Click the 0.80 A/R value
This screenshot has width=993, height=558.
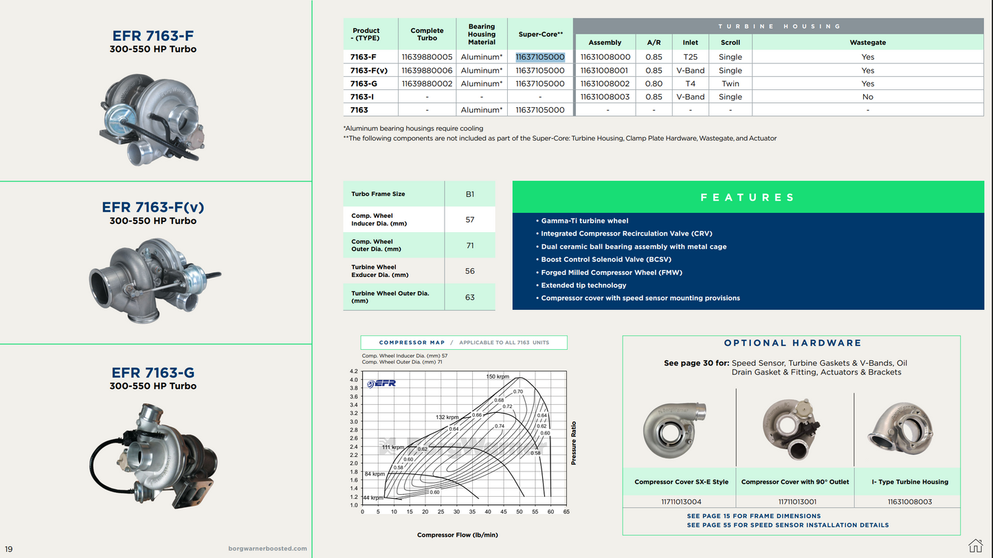[654, 83]
